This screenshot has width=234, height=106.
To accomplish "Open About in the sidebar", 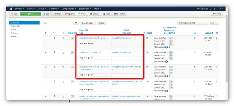I will point(13,37).
